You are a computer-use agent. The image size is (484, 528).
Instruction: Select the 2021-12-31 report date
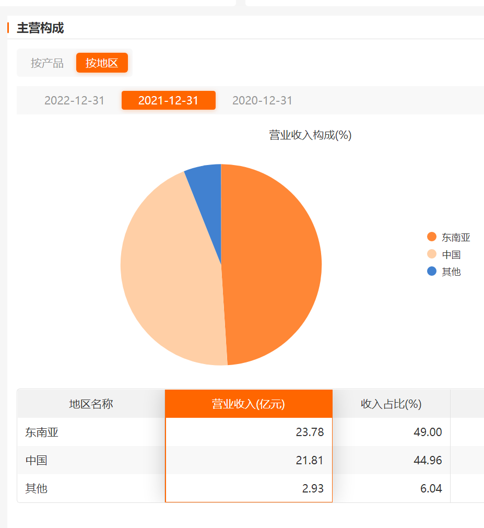point(168,100)
